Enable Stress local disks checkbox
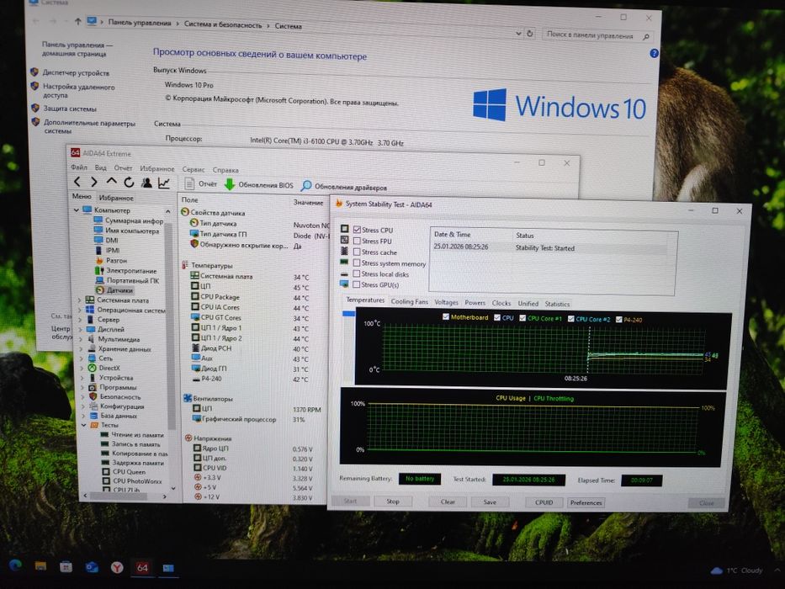The height and width of the screenshot is (589, 785). [x=357, y=274]
